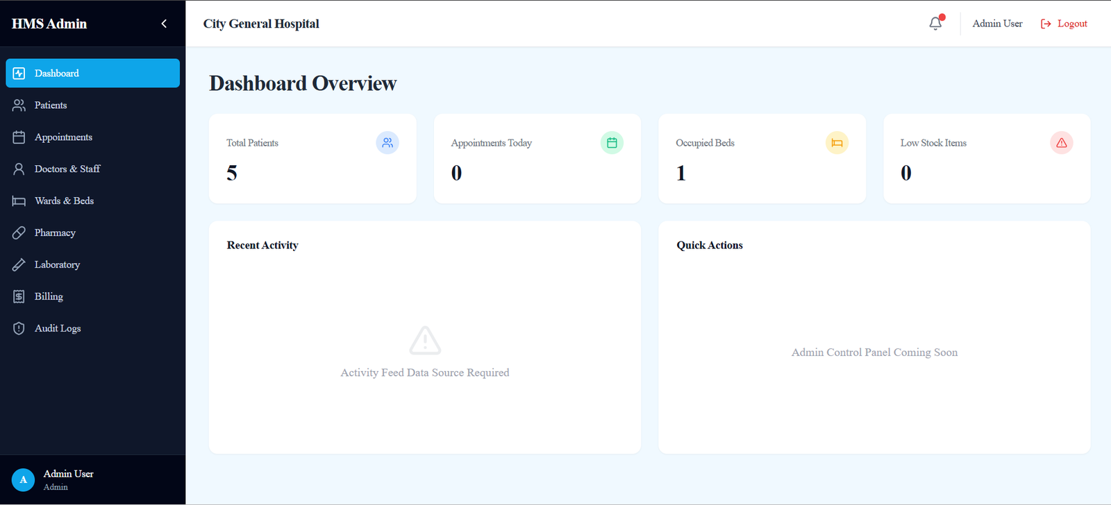1111x505 pixels.
Task: Click the Quick Actions heading
Action: tap(710, 246)
